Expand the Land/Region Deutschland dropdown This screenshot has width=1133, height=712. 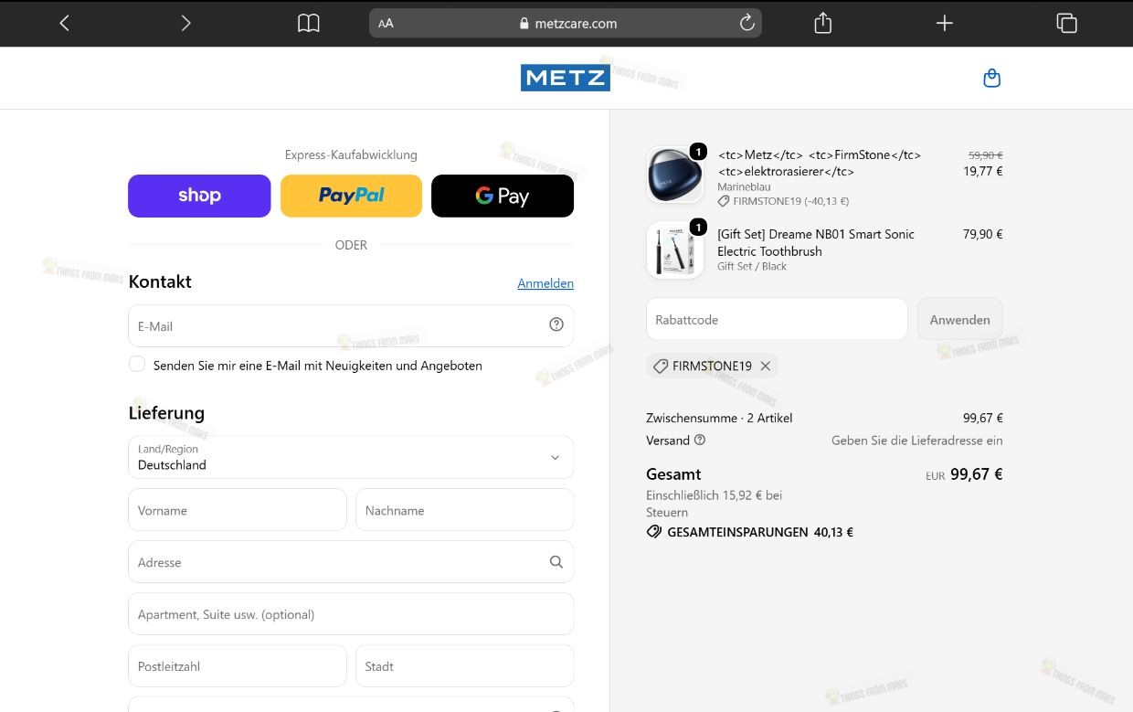[x=351, y=457]
